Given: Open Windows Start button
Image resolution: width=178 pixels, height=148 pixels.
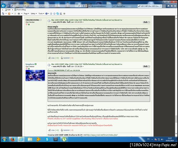Looking at the screenshot, I should click(x=4, y=139).
